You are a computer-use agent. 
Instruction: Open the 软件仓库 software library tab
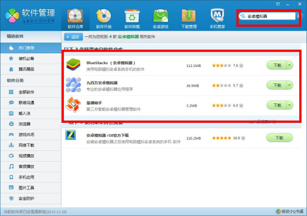coord(75,19)
